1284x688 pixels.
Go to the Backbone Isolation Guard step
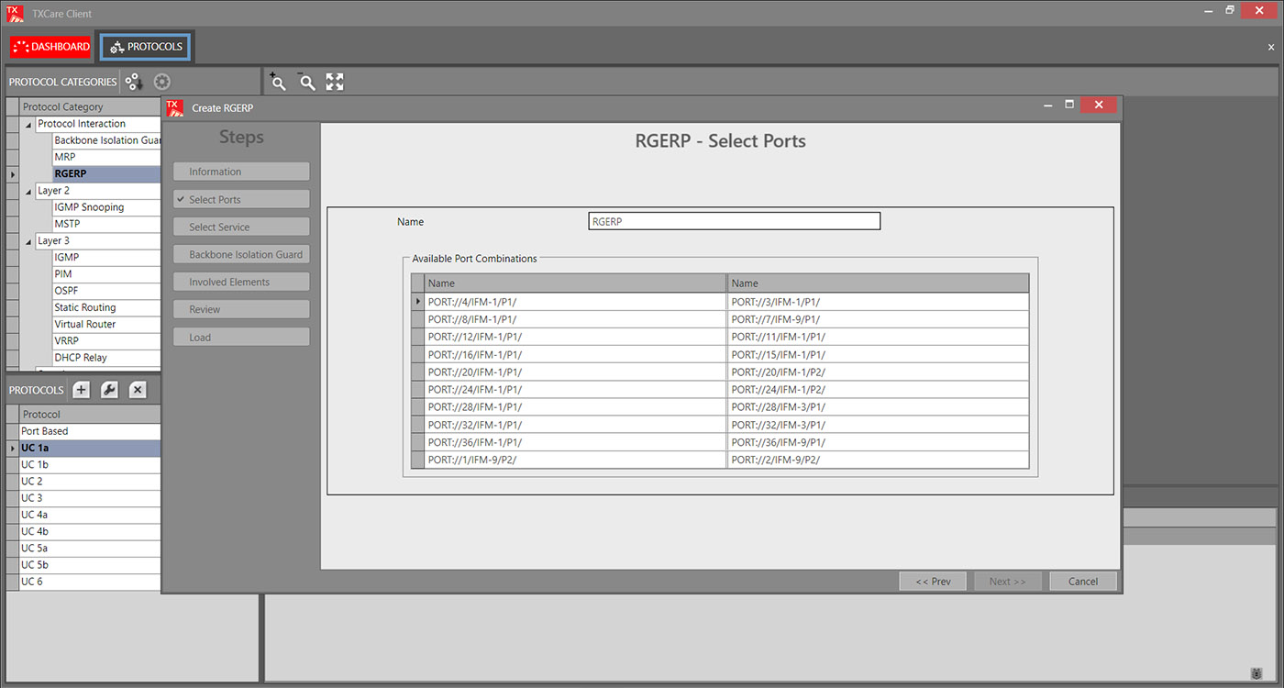(241, 254)
